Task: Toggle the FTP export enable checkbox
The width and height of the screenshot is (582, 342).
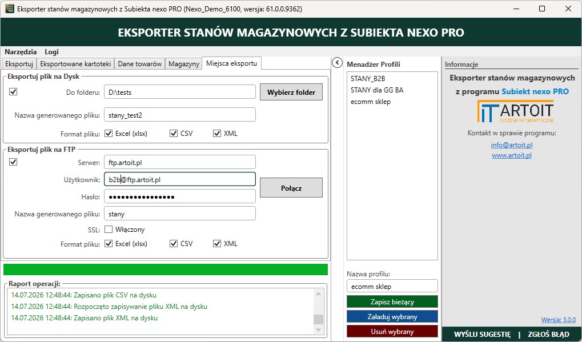Action: pos(13,162)
